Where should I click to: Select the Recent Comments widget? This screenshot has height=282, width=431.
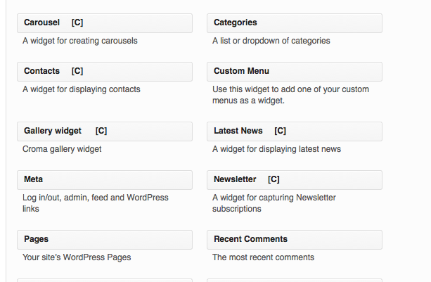point(295,240)
